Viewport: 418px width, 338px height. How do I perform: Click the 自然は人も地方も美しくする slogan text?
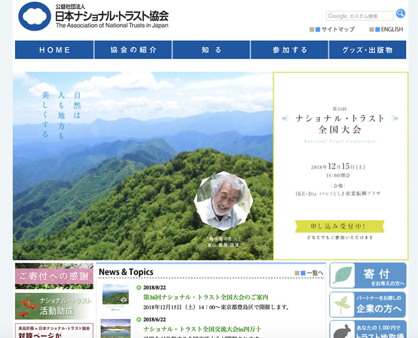coord(61,114)
